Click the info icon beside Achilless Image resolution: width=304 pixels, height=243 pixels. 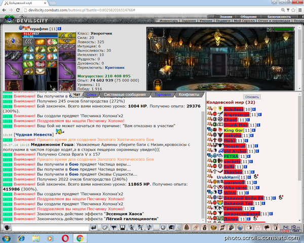(x=254, y=109)
